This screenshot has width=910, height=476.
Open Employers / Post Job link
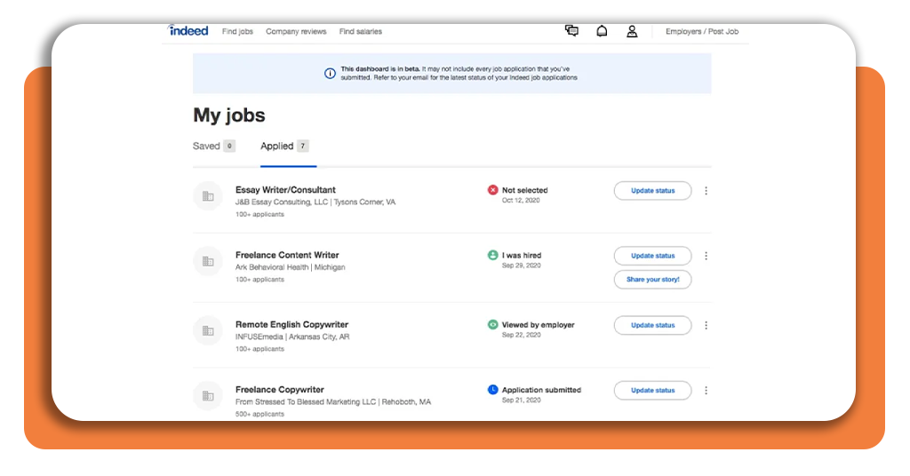click(x=702, y=31)
